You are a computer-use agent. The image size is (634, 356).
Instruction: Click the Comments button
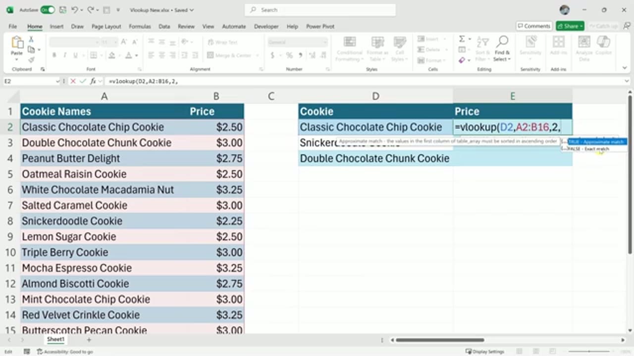(534, 26)
